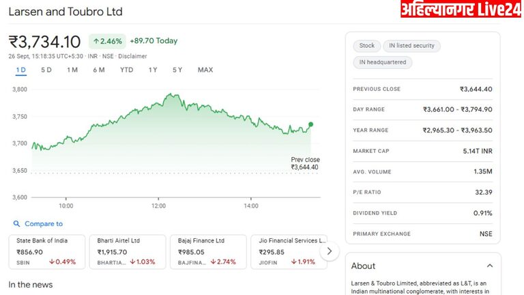524x295 pixels.
Task: Click the Ahilyanagar Live24 logo
Action: click(x=460, y=10)
